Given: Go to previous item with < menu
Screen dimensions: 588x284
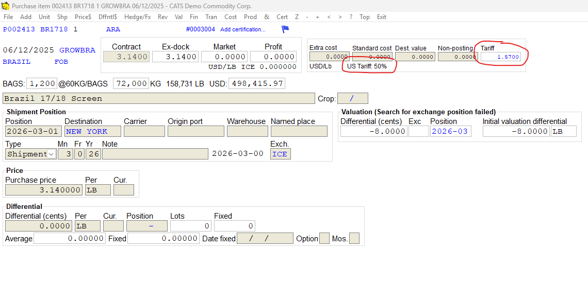Looking at the screenshot, I should (329, 17).
